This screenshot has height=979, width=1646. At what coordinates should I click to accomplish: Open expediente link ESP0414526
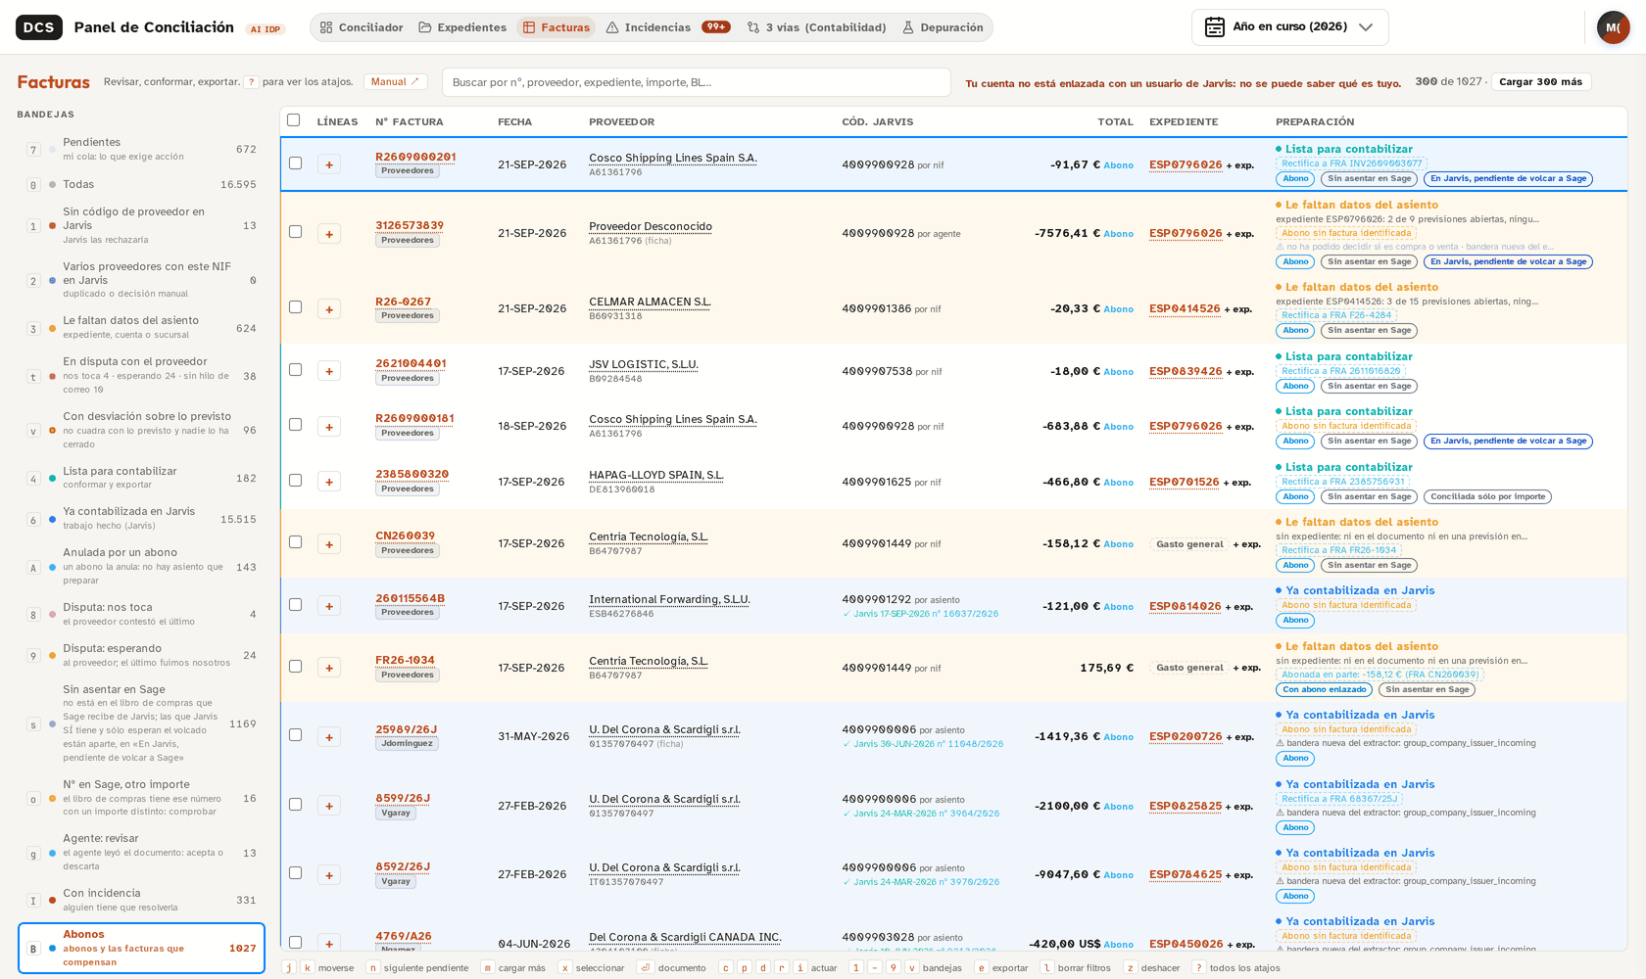(x=1185, y=308)
